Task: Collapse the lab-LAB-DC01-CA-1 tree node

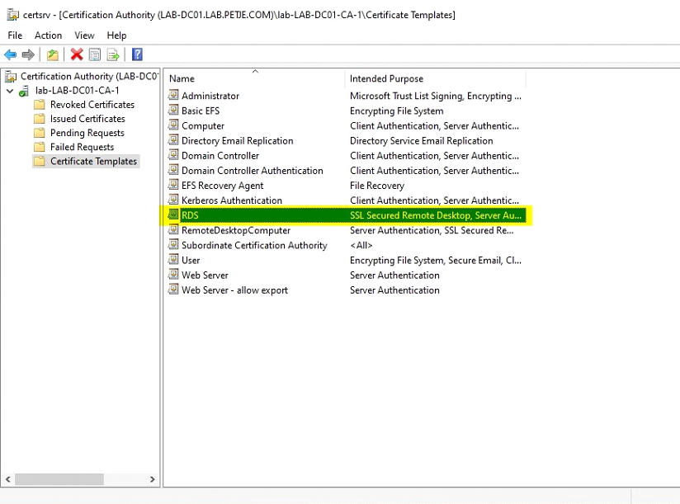Action: 9,91
